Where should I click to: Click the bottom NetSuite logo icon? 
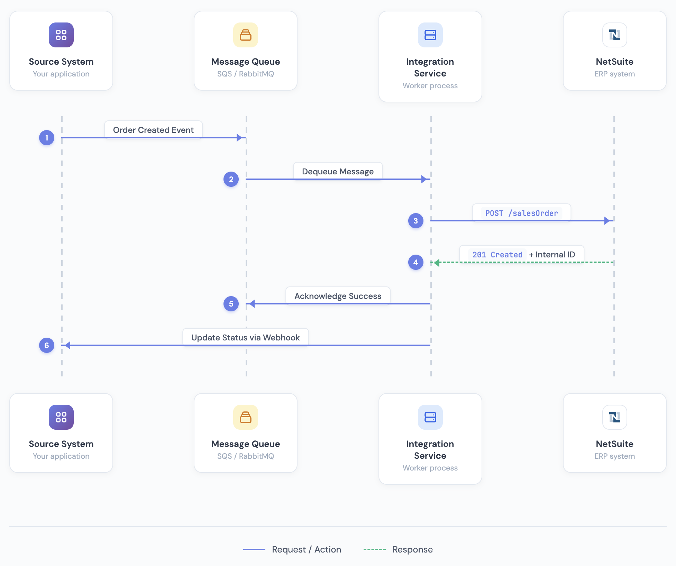tap(614, 417)
